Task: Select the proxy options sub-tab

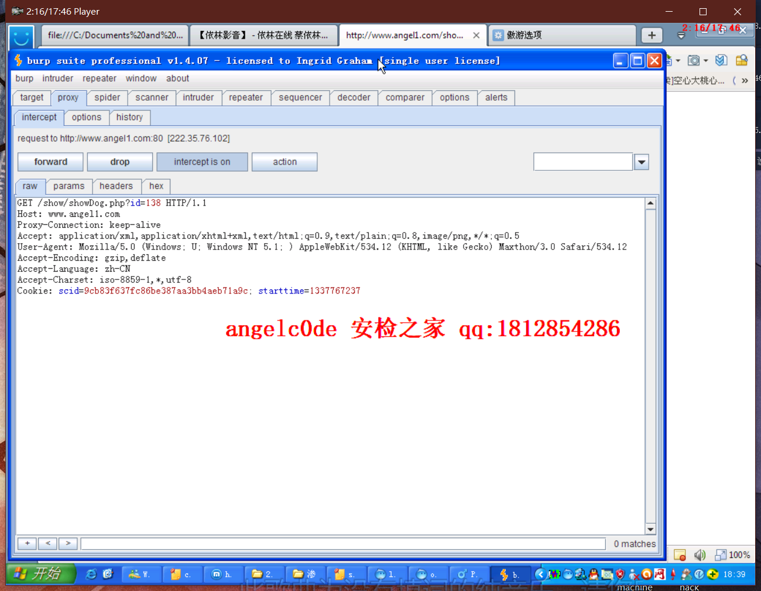Action: click(87, 117)
